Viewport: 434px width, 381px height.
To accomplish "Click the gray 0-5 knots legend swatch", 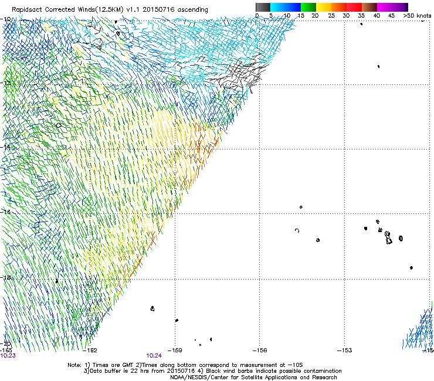I will pos(263,7).
